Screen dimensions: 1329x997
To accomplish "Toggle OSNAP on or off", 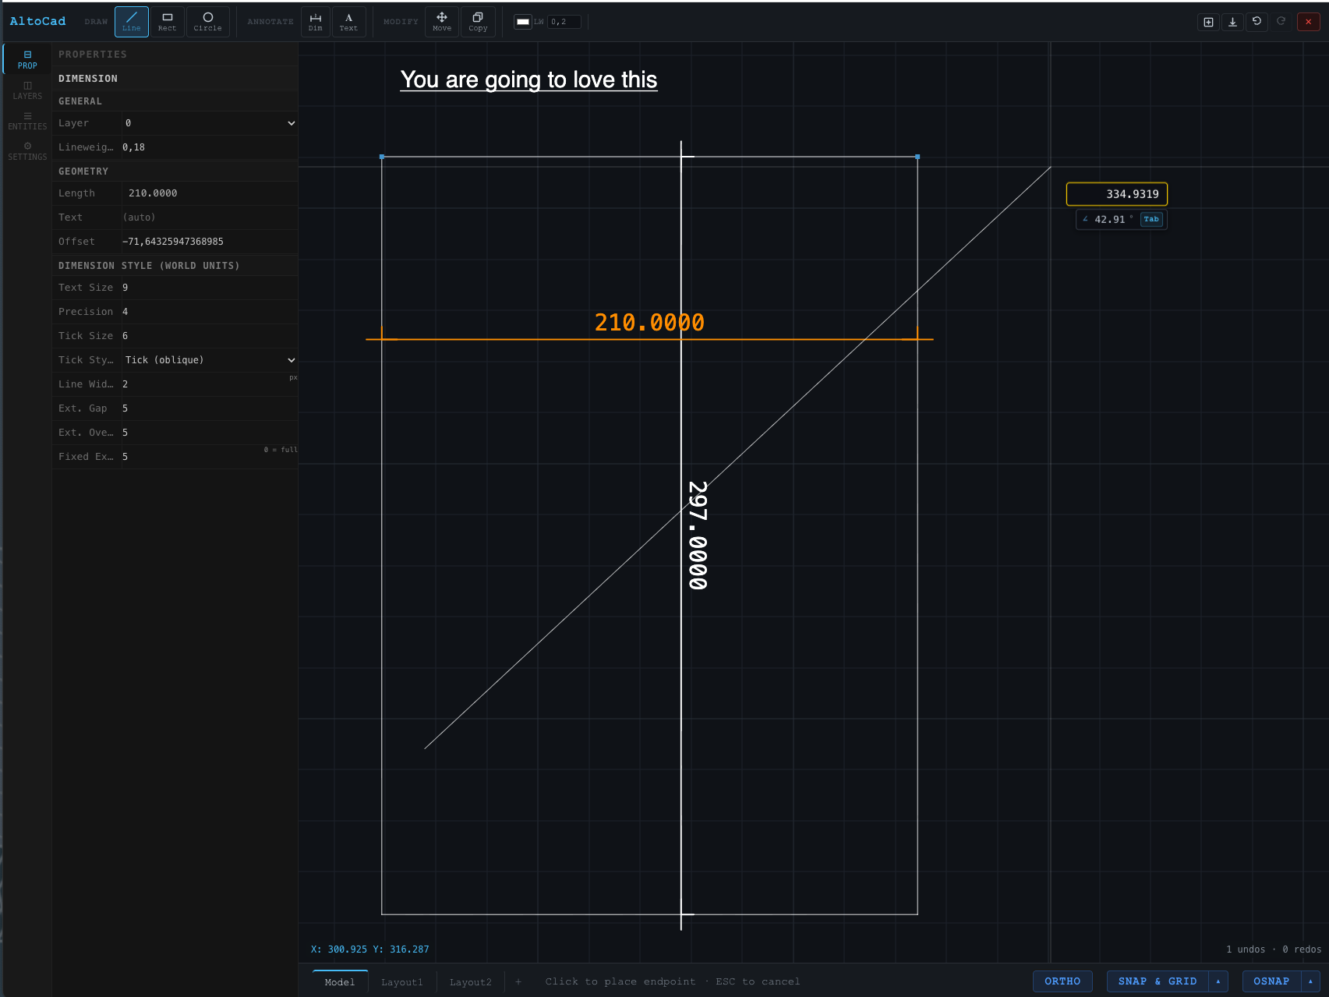I will 1271,981.
